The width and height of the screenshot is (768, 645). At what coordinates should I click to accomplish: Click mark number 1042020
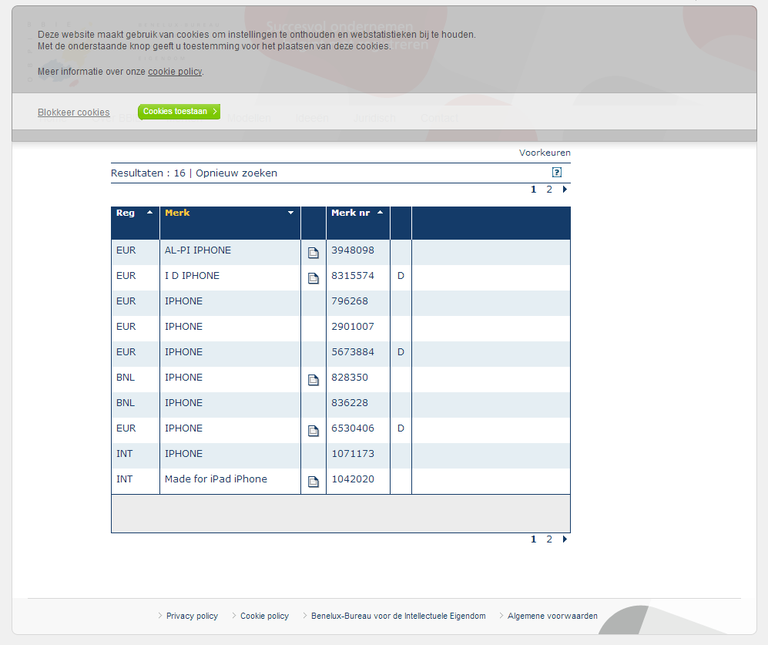click(353, 479)
